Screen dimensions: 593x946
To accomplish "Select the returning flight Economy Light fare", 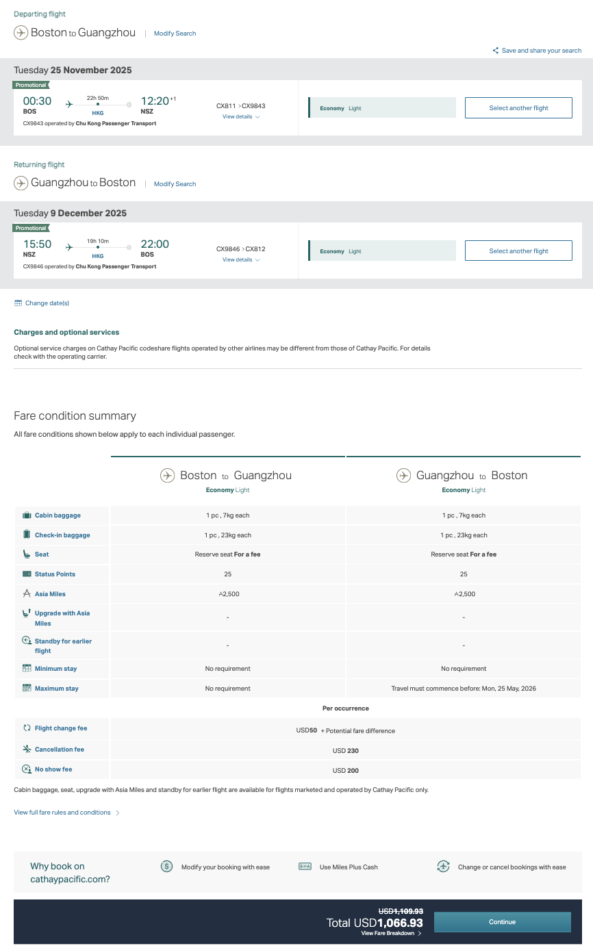I will 382,251.
